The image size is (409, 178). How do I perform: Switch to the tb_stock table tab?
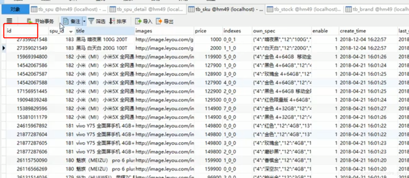click(305, 9)
